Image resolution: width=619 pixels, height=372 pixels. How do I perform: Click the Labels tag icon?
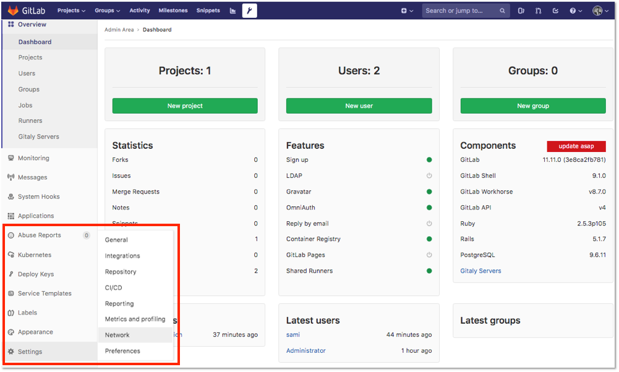tap(11, 313)
